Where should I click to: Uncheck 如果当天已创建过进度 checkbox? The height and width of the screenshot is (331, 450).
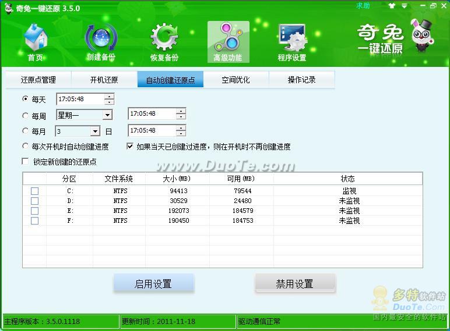[130, 147]
